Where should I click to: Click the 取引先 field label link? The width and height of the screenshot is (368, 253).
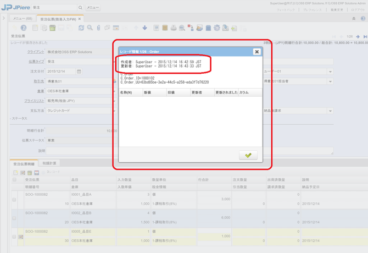pyautogui.click(x=39, y=81)
